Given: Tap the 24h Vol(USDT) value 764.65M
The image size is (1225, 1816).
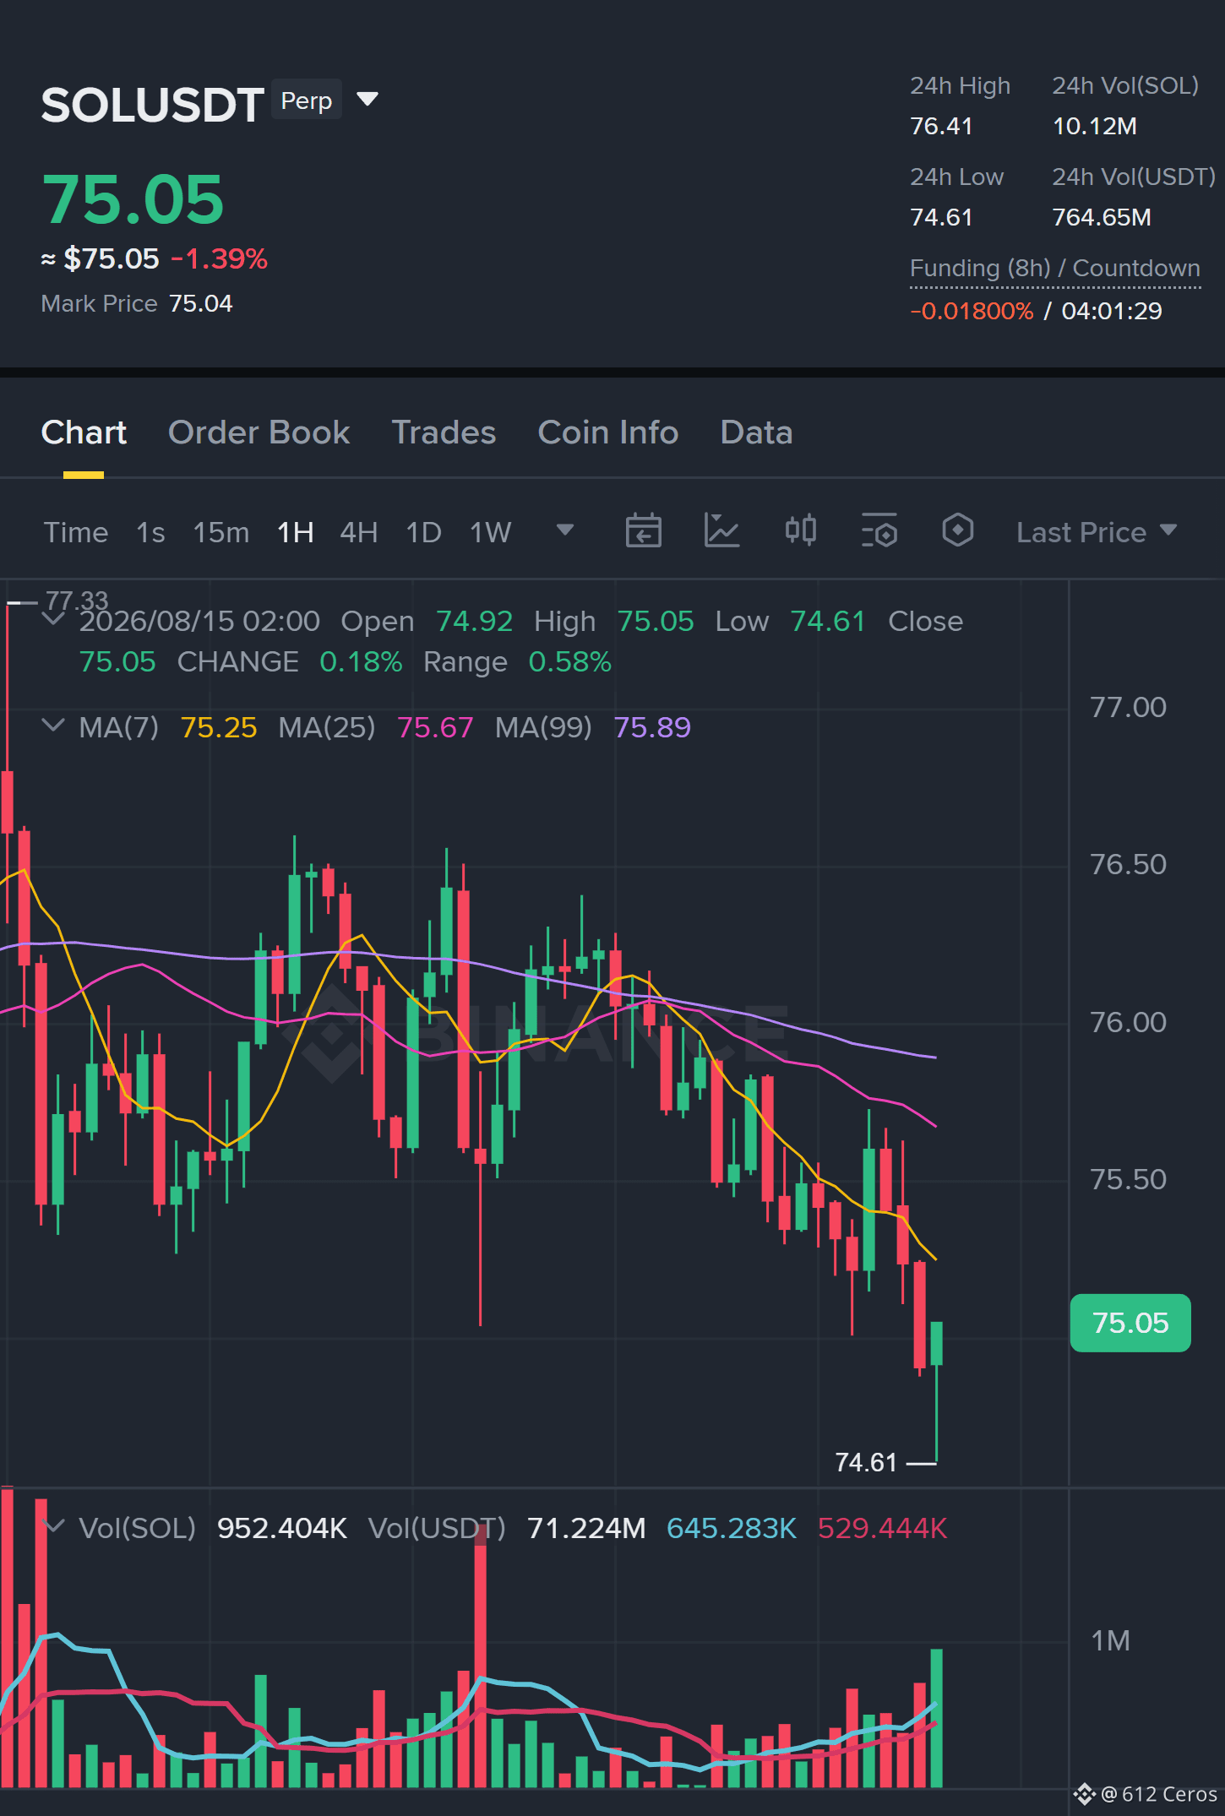Looking at the screenshot, I should click(1102, 217).
